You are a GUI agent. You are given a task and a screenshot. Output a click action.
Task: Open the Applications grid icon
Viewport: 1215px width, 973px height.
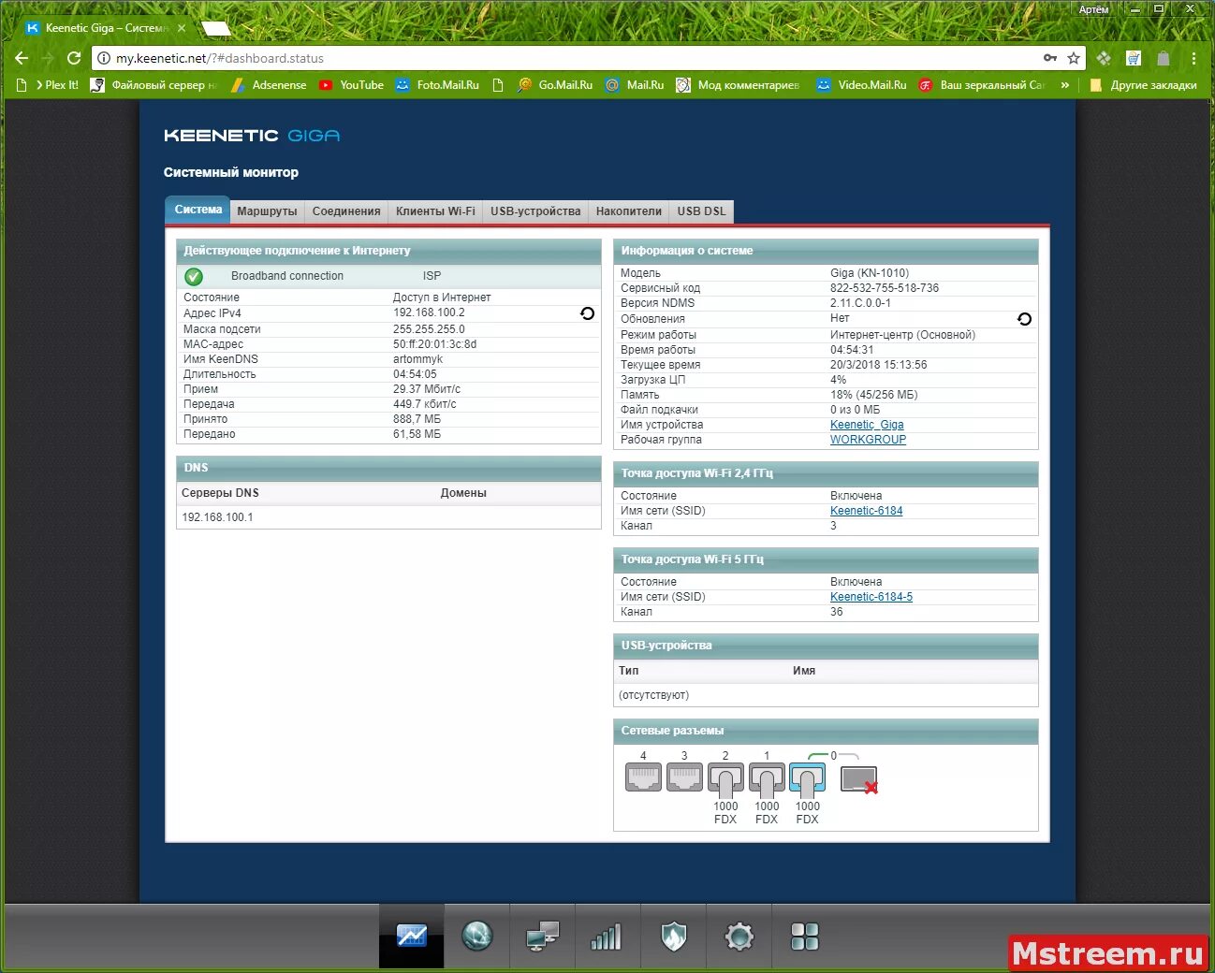804,936
